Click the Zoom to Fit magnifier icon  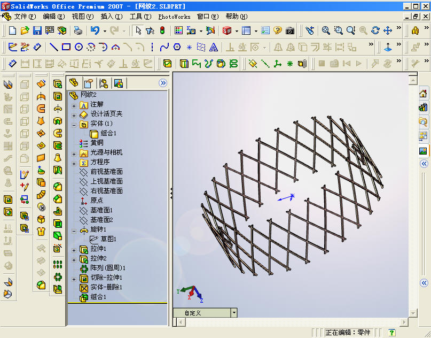[x=326, y=30]
